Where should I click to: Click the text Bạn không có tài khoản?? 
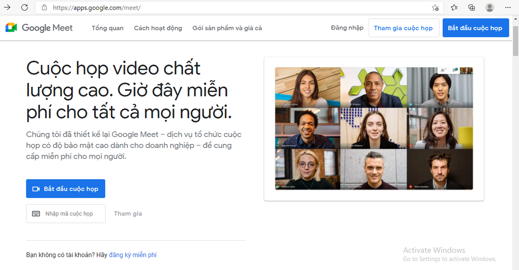60,255
